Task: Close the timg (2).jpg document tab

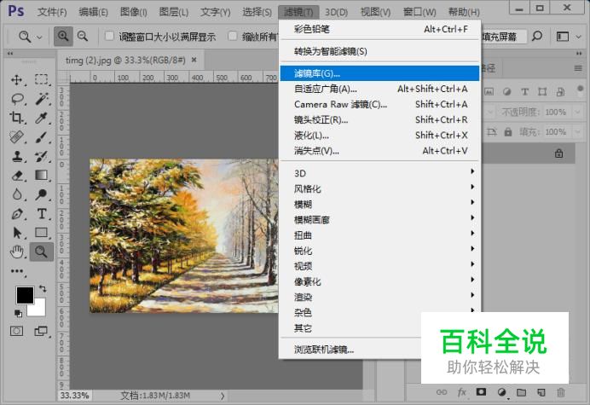Action: click(194, 60)
